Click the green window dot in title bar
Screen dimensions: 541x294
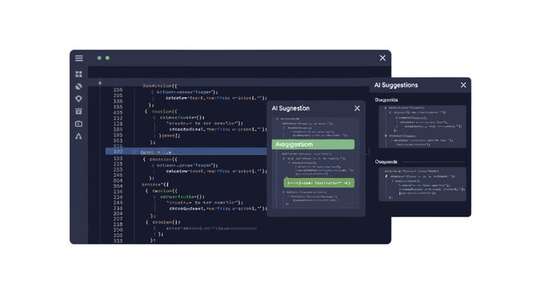pos(108,58)
